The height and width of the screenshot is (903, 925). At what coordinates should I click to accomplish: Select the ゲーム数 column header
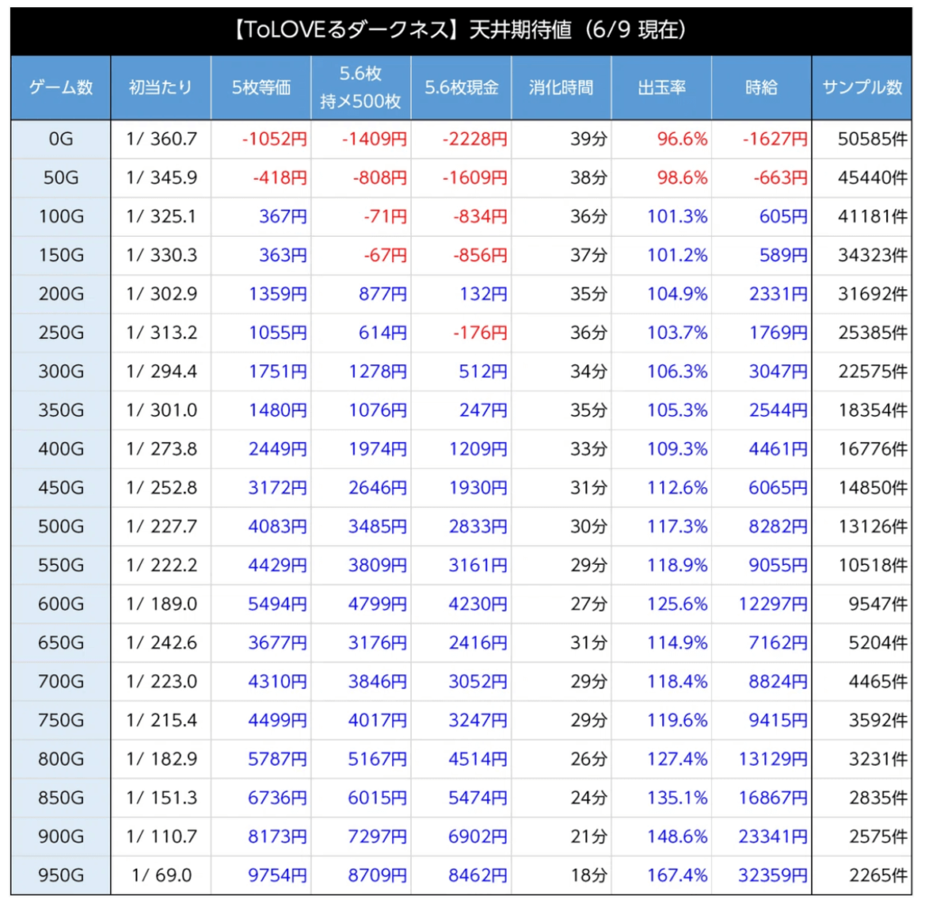61,88
